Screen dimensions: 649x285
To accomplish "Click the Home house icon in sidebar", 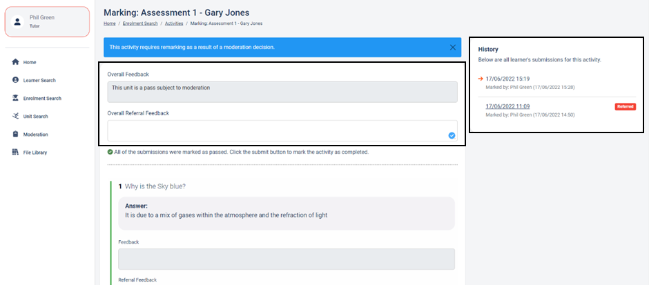I will [15, 62].
